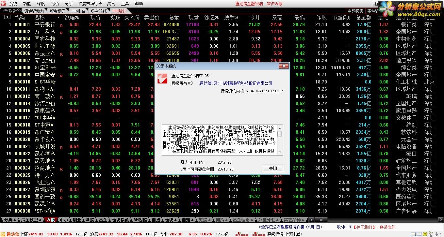Click the R marker beside 万 科A
The image size is (444, 237).
tap(61, 33)
